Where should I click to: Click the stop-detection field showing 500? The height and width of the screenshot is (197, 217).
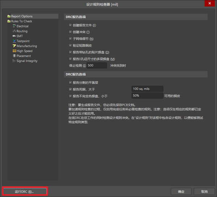[97, 65]
